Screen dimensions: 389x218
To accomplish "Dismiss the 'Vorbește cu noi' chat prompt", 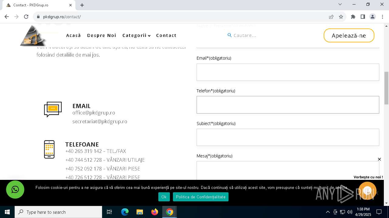I will pyautogui.click(x=379, y=159).
